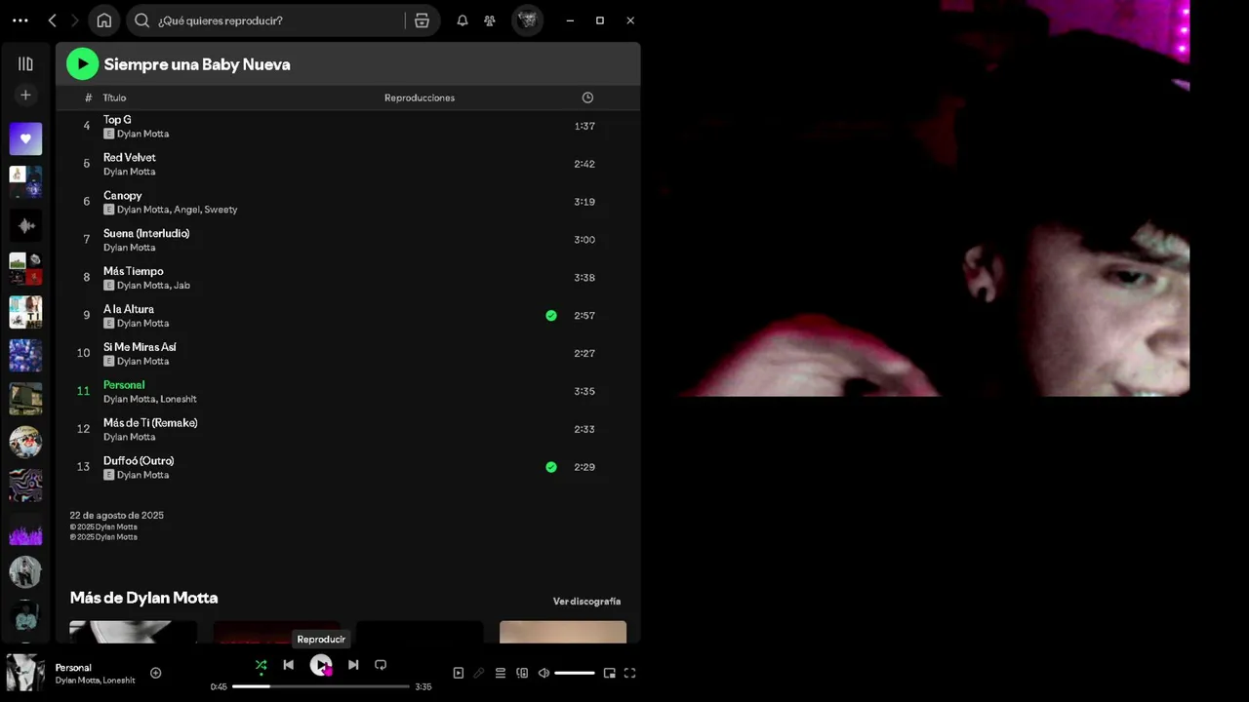Viewport: 1249px width, 702px height.
Task: Open Liked Songs in sidebar
Action: tap(25, 138)
